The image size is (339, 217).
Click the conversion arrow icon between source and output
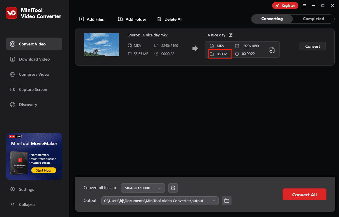195,48
